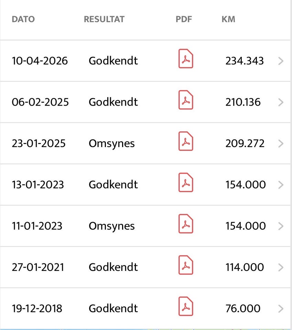View PDF for 23-01-2025 Omsynes inspection

click(186, 141)
